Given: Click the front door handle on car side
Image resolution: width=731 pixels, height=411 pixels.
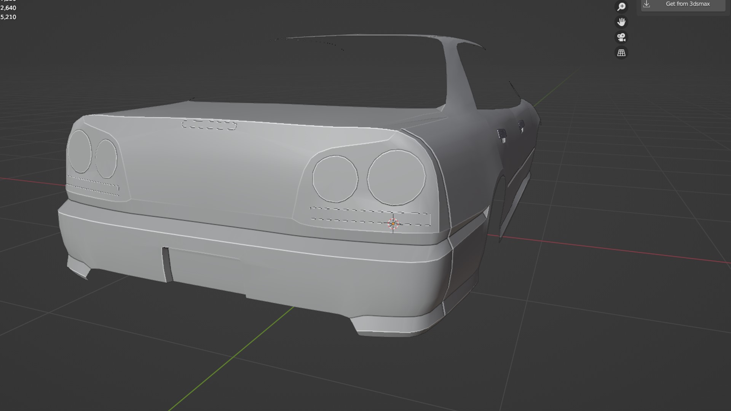Looking at the screenshot, I should [x=521, y=125].
